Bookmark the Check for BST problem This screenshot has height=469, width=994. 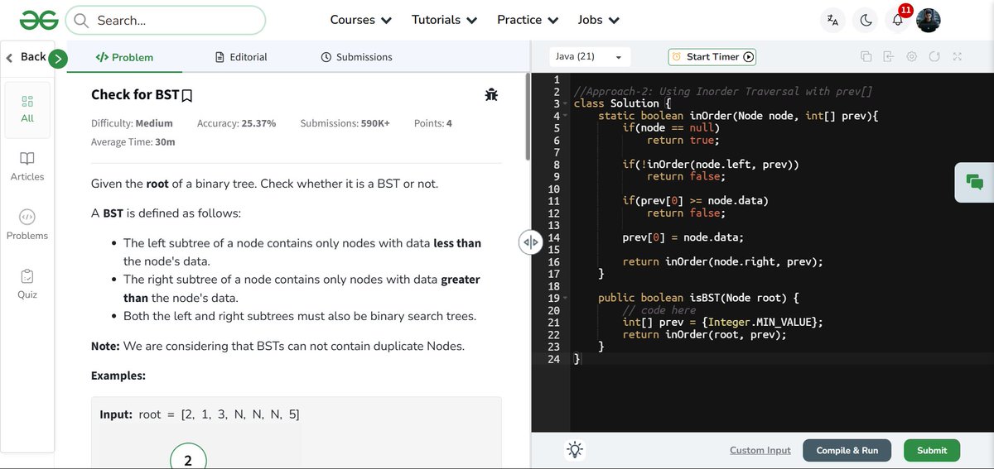tap(187, 96)
